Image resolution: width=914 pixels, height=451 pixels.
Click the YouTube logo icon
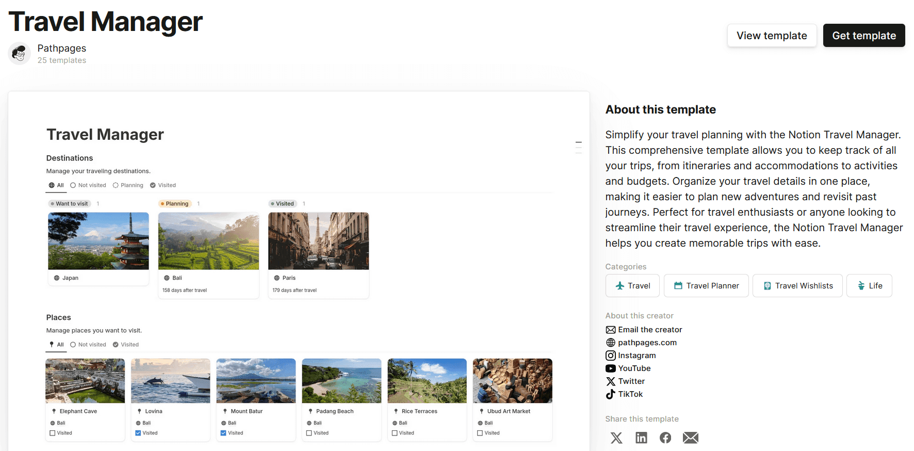coord(611,368)
